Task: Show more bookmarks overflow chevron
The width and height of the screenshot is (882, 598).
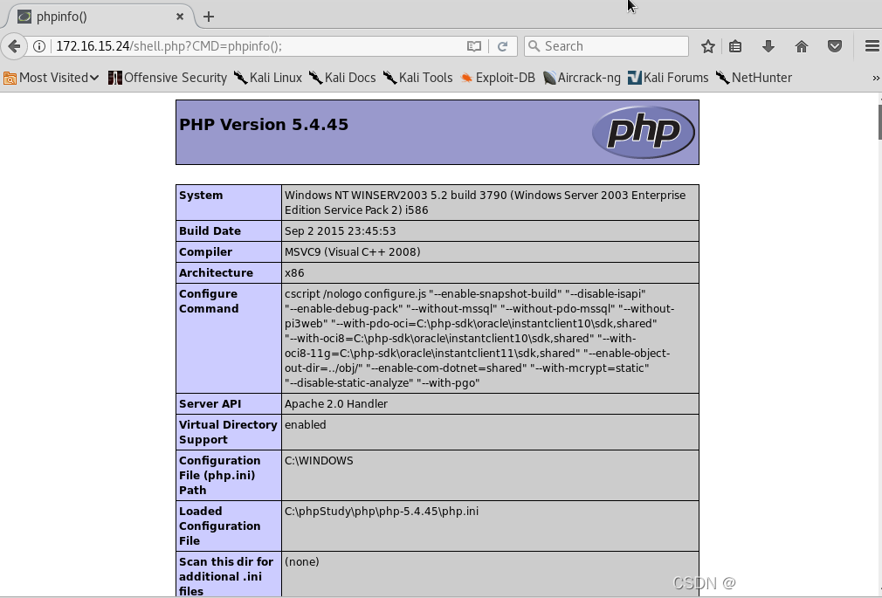Action: [875, 78]
